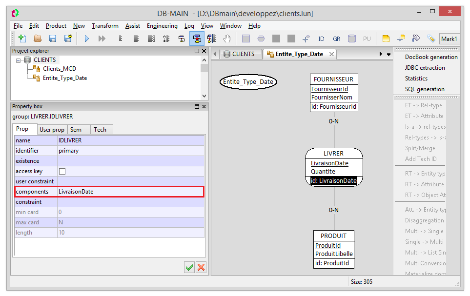The image size is (470, 296).
Task: Collapse the CLIENTS project tree node
Action: pyautogui.click(x=18, y=60)
